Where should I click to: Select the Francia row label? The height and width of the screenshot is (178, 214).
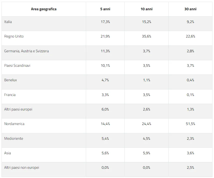10,95
